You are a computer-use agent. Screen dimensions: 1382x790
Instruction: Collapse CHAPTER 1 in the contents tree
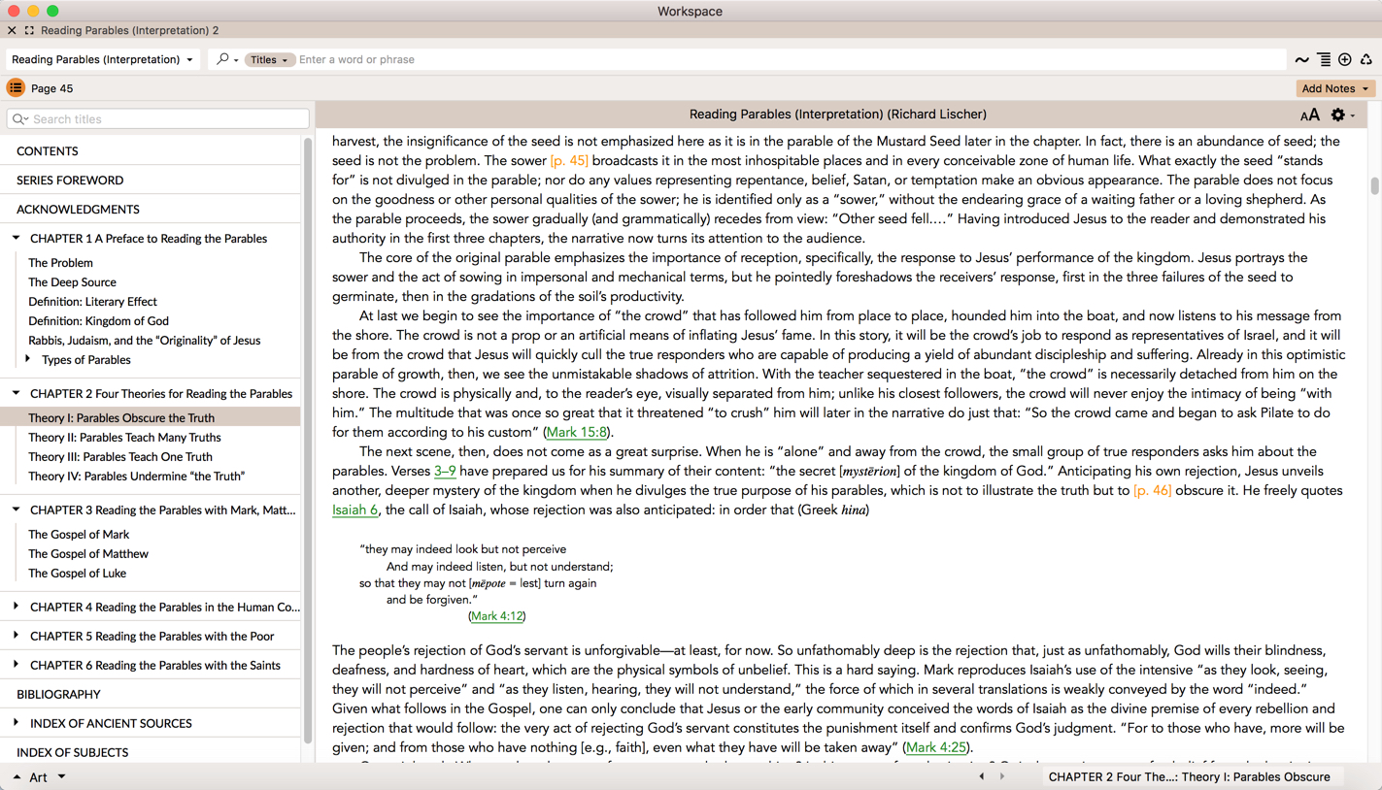coord(17,238)
